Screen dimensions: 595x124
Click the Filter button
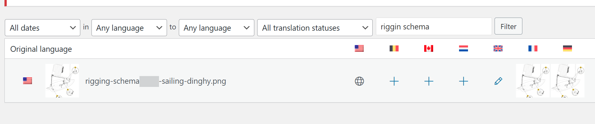[508, 26]
